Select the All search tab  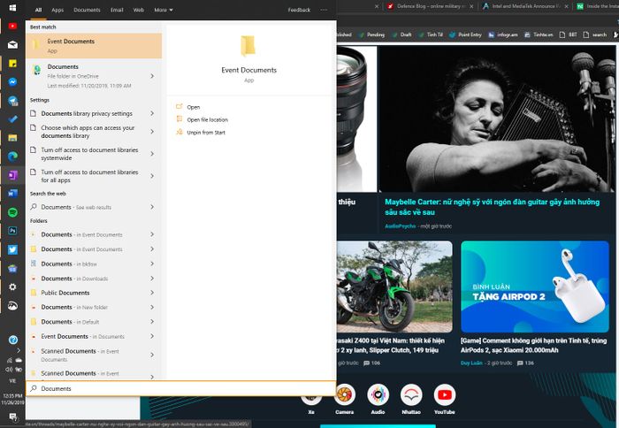(x=38, y=10)
